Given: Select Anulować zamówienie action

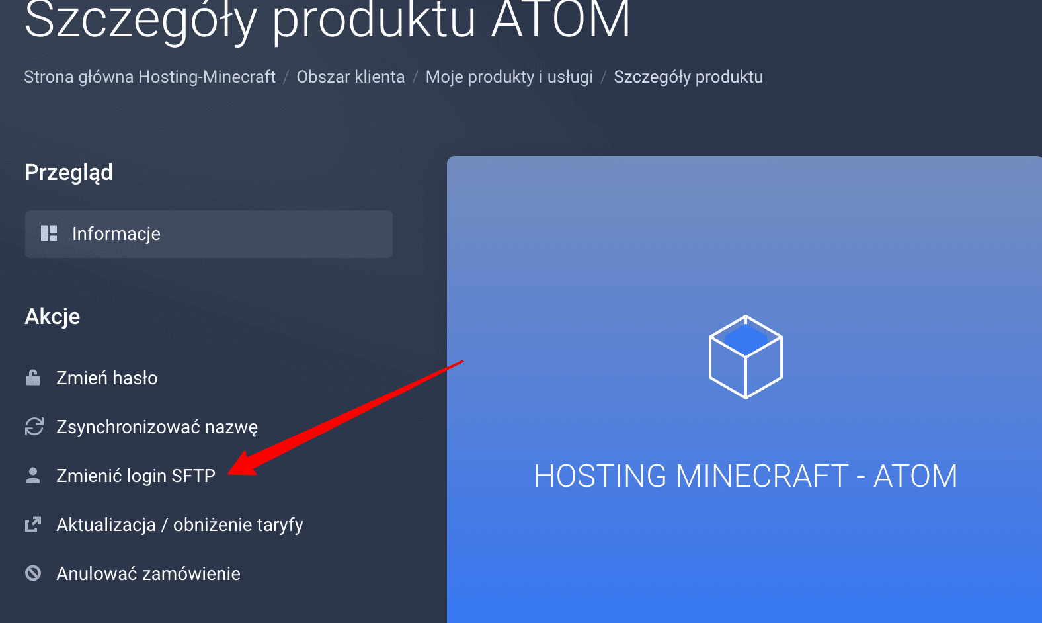Looking at the screenshot, I should click(149, 573).
